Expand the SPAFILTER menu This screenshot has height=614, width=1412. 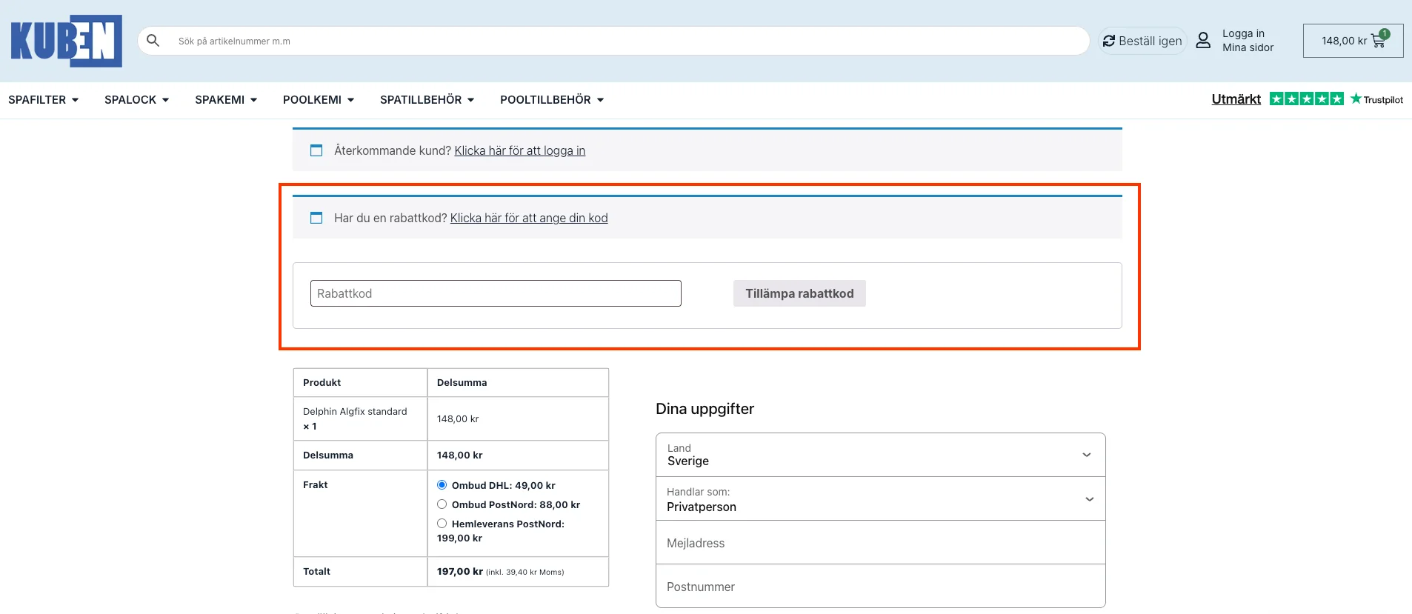[x=43, y=100]
